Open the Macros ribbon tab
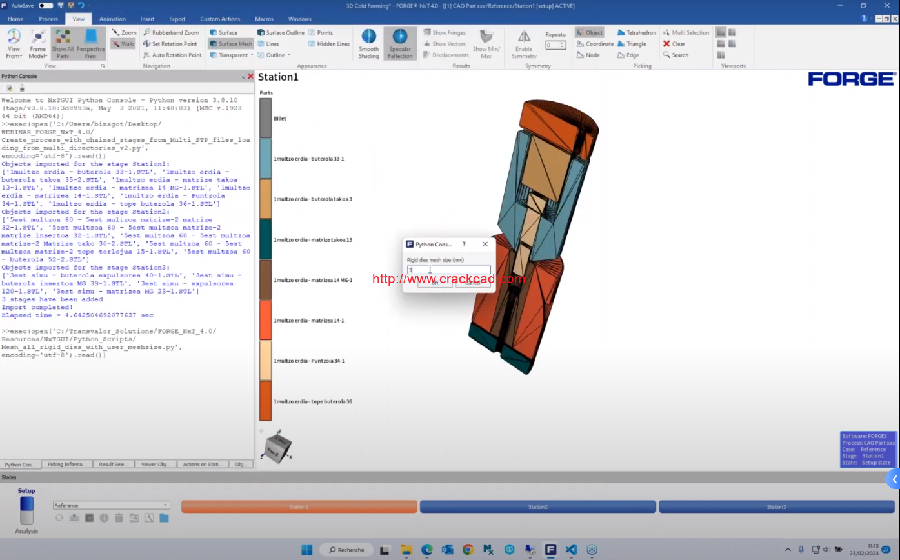 pos(264,19)
